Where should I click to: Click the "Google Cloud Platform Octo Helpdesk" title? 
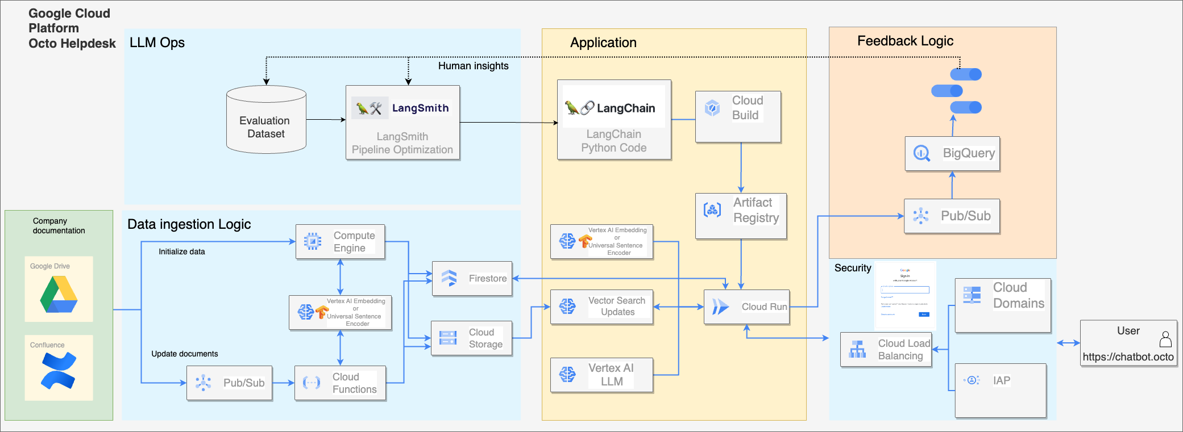72,28
